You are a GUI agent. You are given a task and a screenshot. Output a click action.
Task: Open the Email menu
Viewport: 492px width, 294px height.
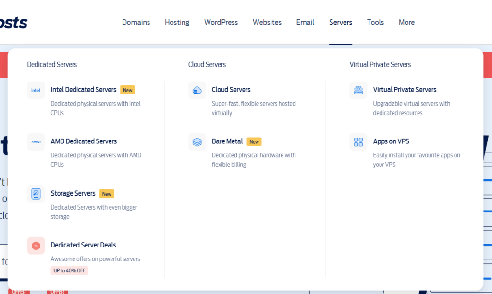pos(305,22)
